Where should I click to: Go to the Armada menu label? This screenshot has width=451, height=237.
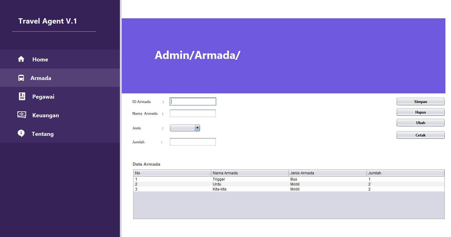41,78
